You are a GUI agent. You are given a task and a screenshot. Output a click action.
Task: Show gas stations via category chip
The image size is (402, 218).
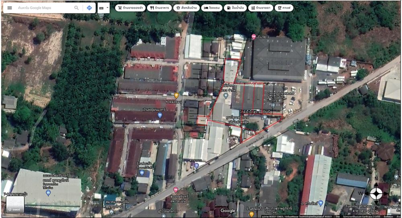point(234,8)
